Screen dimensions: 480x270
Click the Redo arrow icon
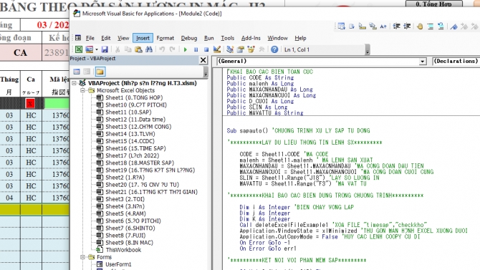[173, 49]
